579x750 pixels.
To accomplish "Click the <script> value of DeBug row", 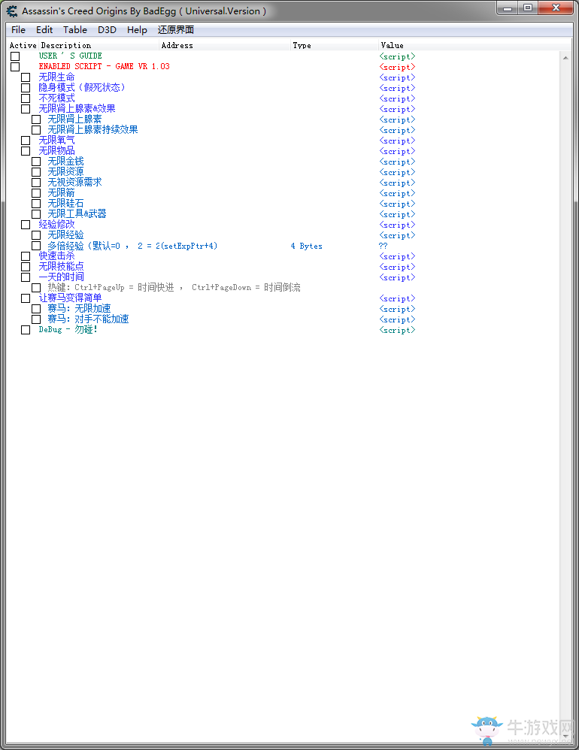I will click(x=397, y=330).
